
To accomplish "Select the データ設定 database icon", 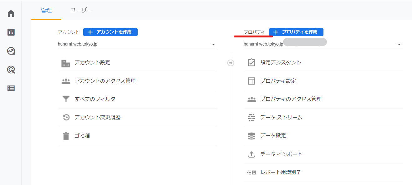I will pos(251,136).
